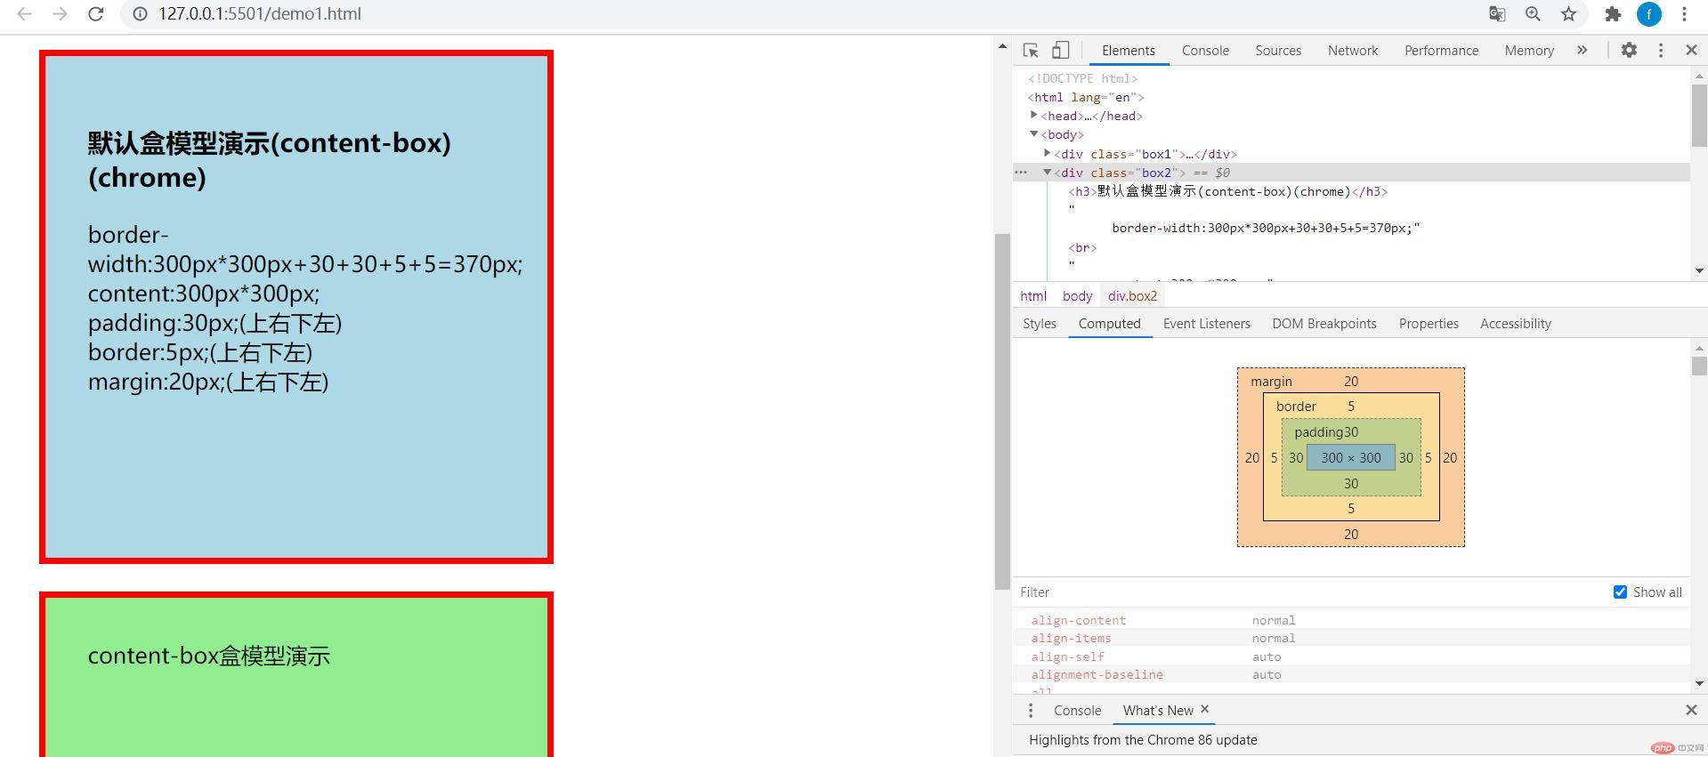Click the Filter computed styles field
Image resolution: width=1708 pixels, height=757 pixels.
[x=1308, y=592]
